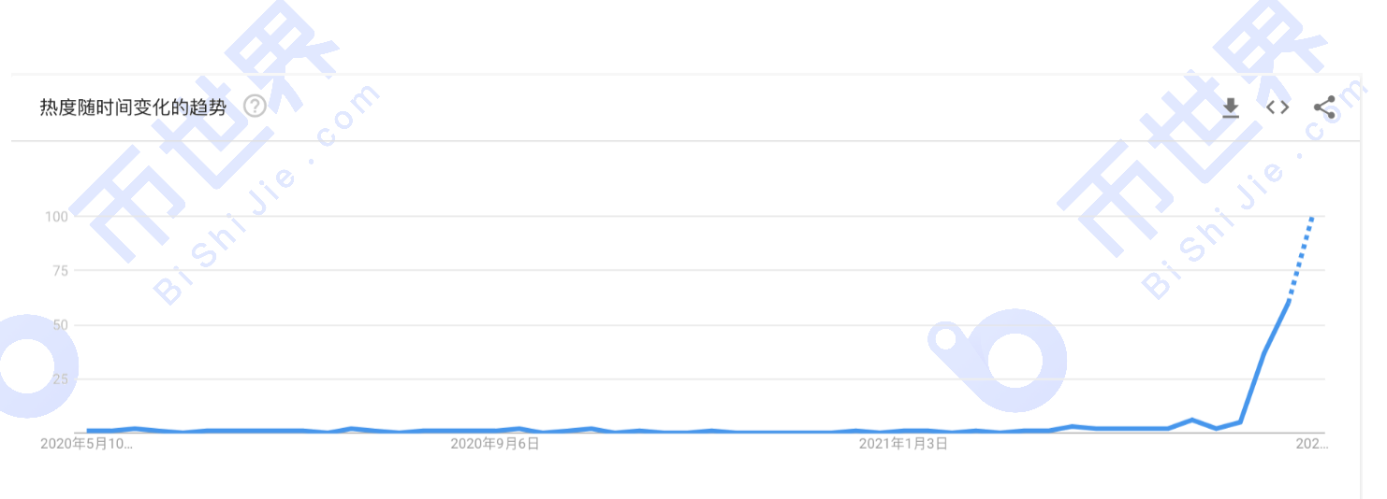Click the 25 label on the y-axis
The height and width of the screenshot is (499, 1387).
tap(61, 379)
